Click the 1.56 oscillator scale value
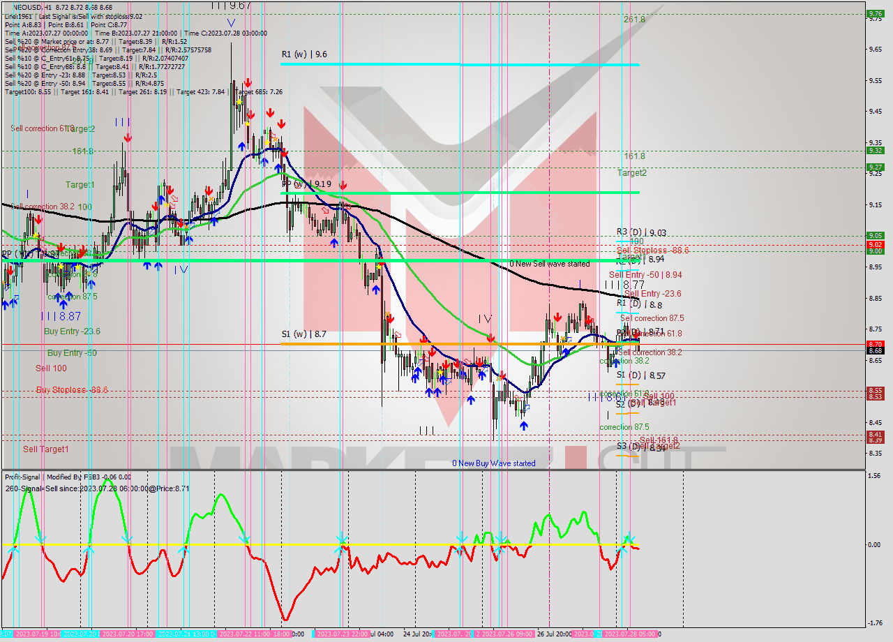The width and height of the screenshot is (893, 642). coord(876,476)
